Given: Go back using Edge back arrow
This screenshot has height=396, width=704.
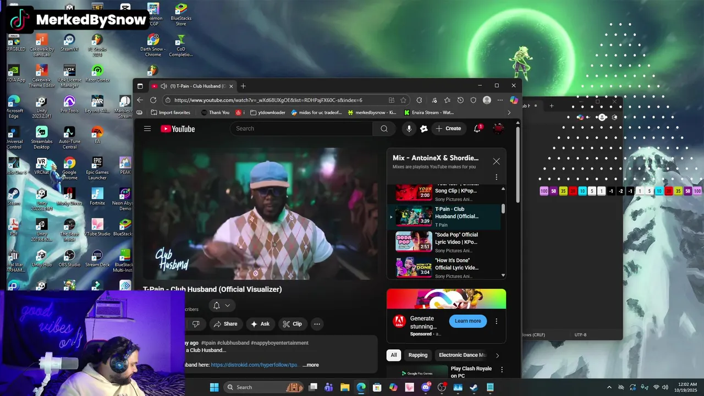Looking at the screenshot, I should [x=140, y=100].
